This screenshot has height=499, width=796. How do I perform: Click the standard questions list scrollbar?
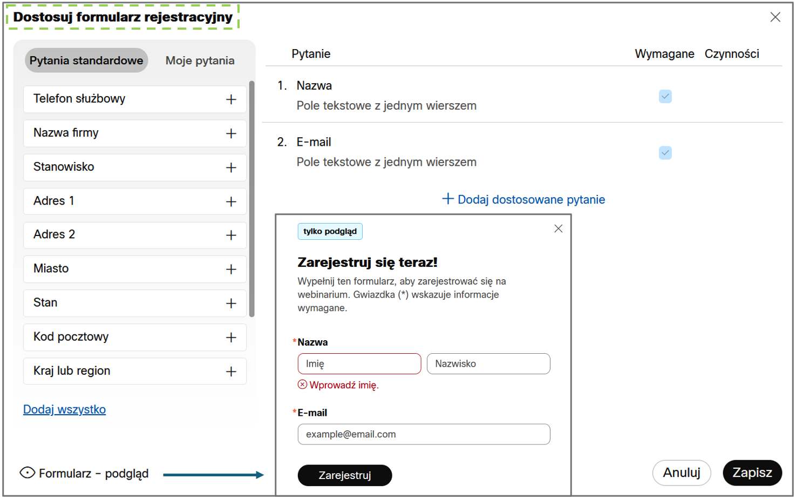coord(251,199)
